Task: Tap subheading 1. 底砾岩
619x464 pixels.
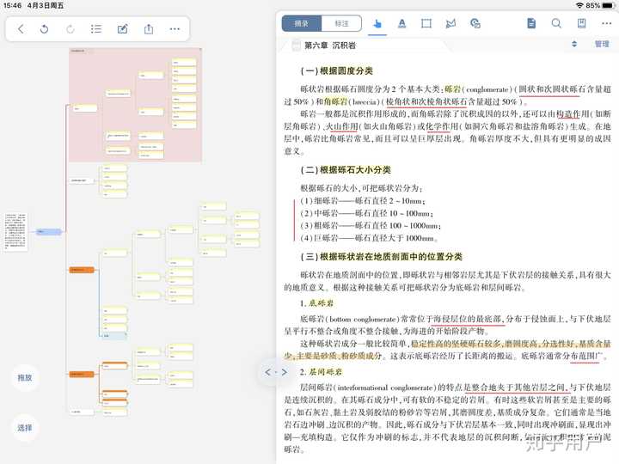Action: [x=316, y=303]
